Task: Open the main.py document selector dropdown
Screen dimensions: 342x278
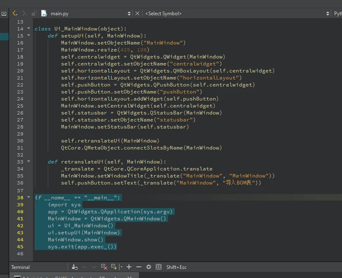Action: tap(129, 14)
